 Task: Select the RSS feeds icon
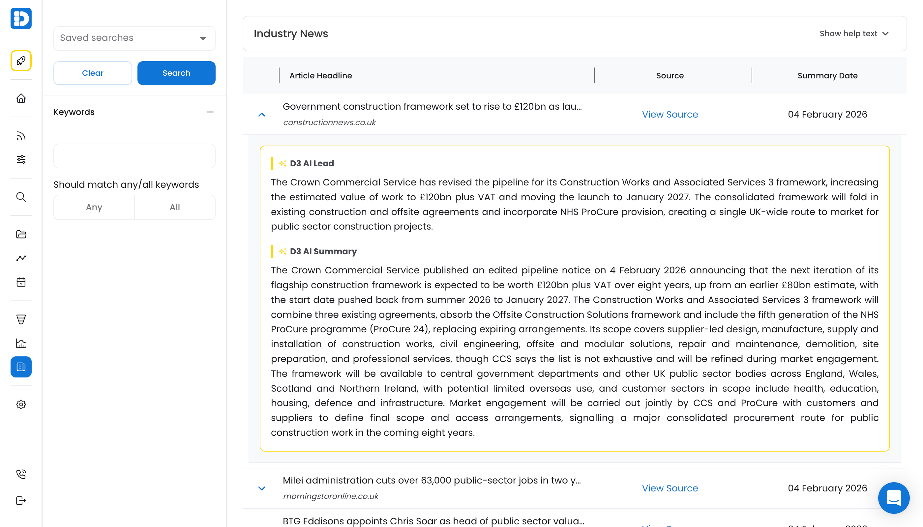point(21,136)
